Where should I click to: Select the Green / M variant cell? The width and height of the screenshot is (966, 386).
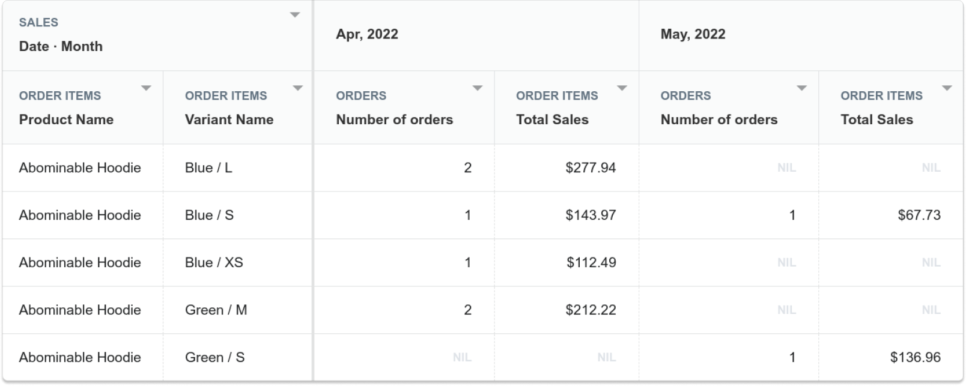[x=216, y=310]
